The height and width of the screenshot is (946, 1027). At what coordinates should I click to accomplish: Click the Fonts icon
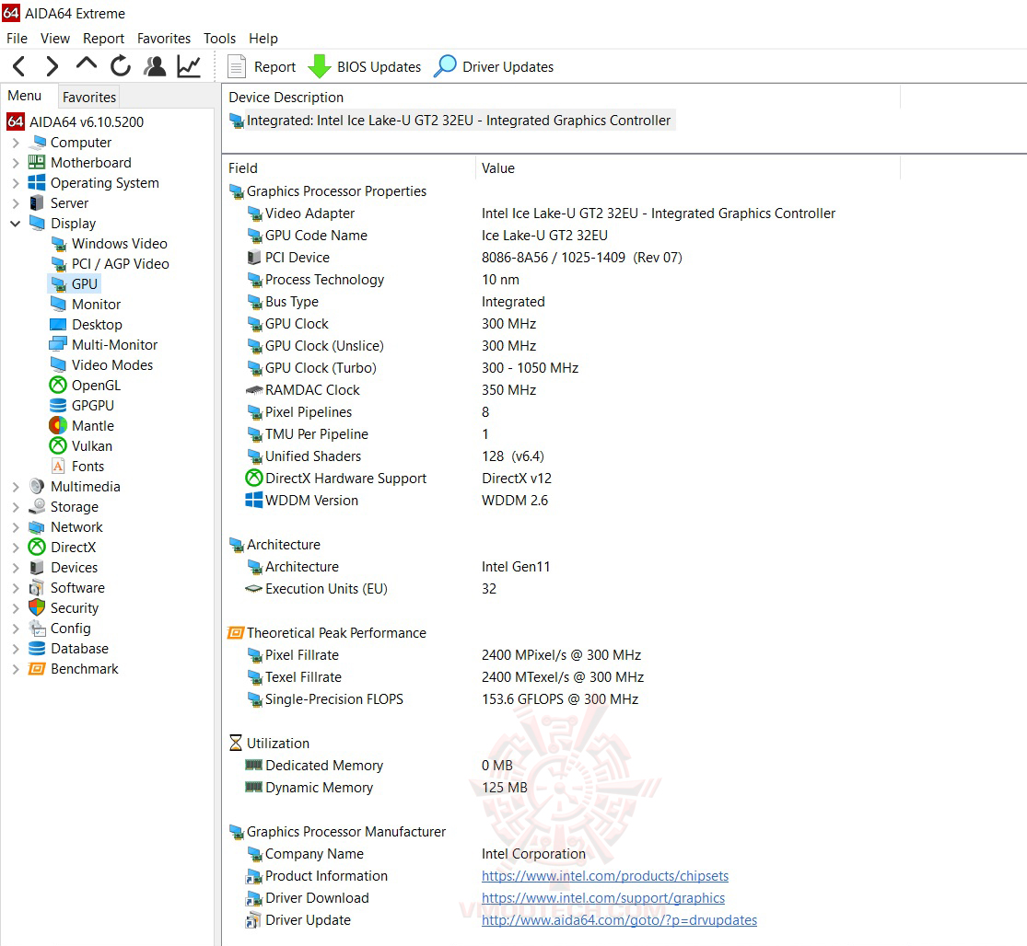click(x=58, y=467)
